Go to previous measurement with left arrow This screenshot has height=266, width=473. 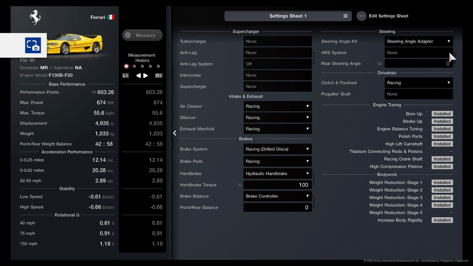[138, 76]
